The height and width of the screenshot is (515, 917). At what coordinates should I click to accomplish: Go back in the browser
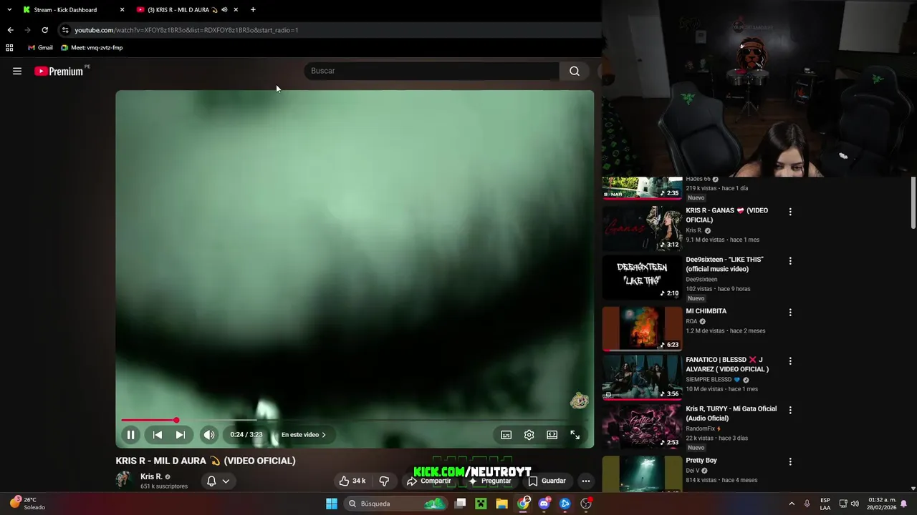(x=10, y=30)
